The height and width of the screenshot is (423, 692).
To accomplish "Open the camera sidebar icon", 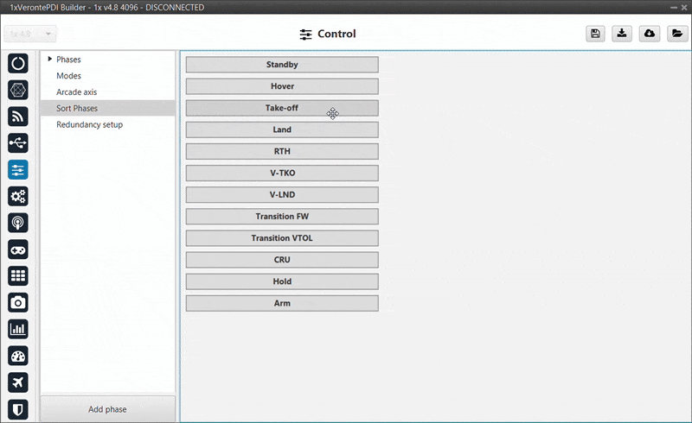I will tap(18, 302).
